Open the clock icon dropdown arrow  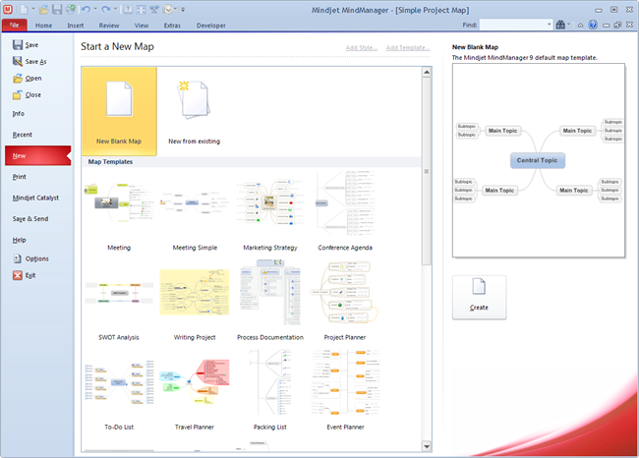tap(176, 9)
